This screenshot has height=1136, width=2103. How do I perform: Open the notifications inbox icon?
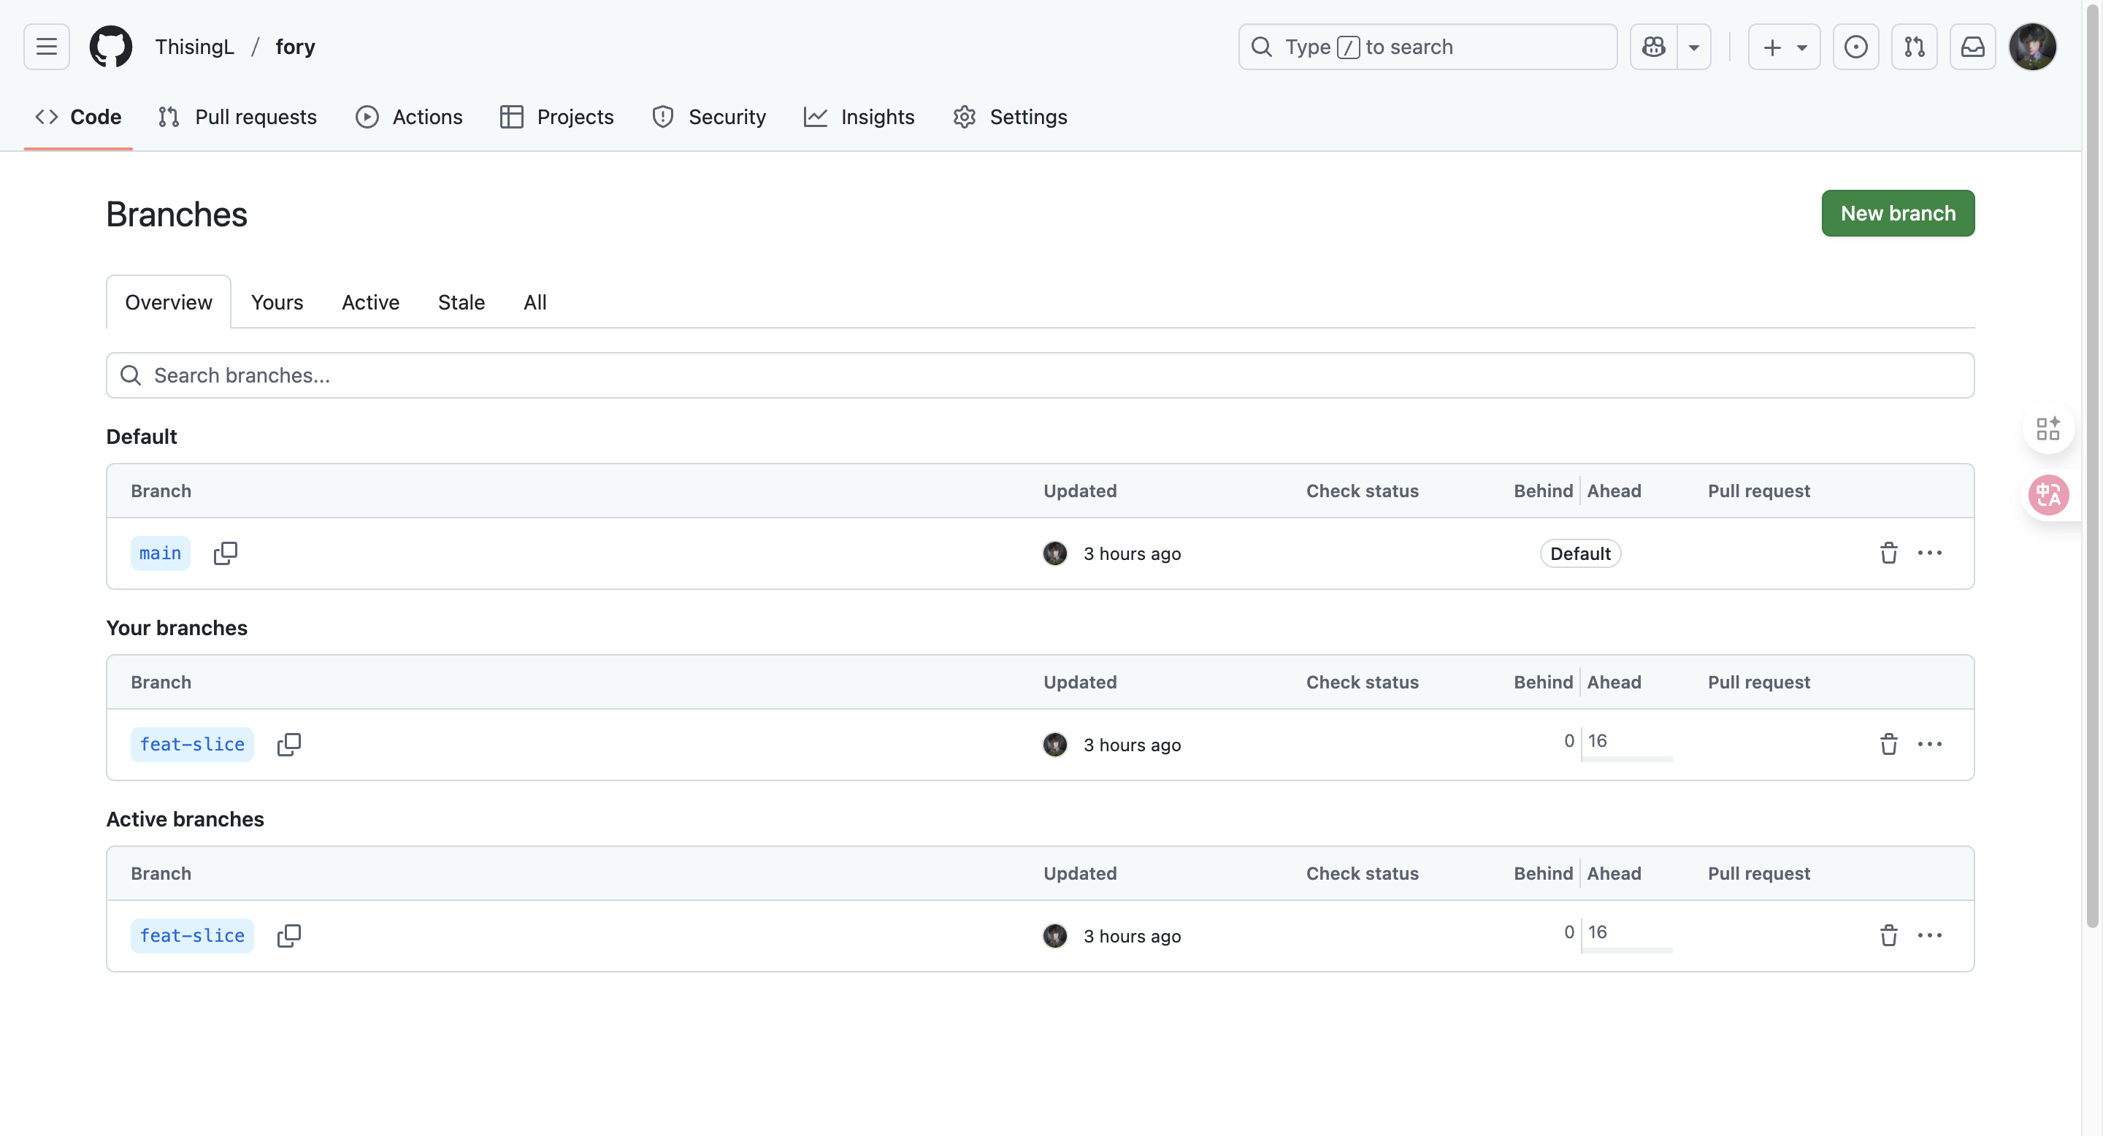(x=1972, y=47)
